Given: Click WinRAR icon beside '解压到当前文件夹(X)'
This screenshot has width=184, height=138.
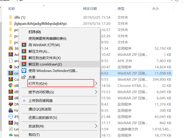Looking at the screenshot, I should point(24,58).
